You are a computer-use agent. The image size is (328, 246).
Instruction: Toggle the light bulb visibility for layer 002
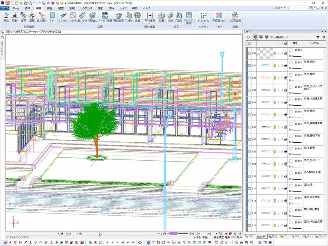coord(275,78)
